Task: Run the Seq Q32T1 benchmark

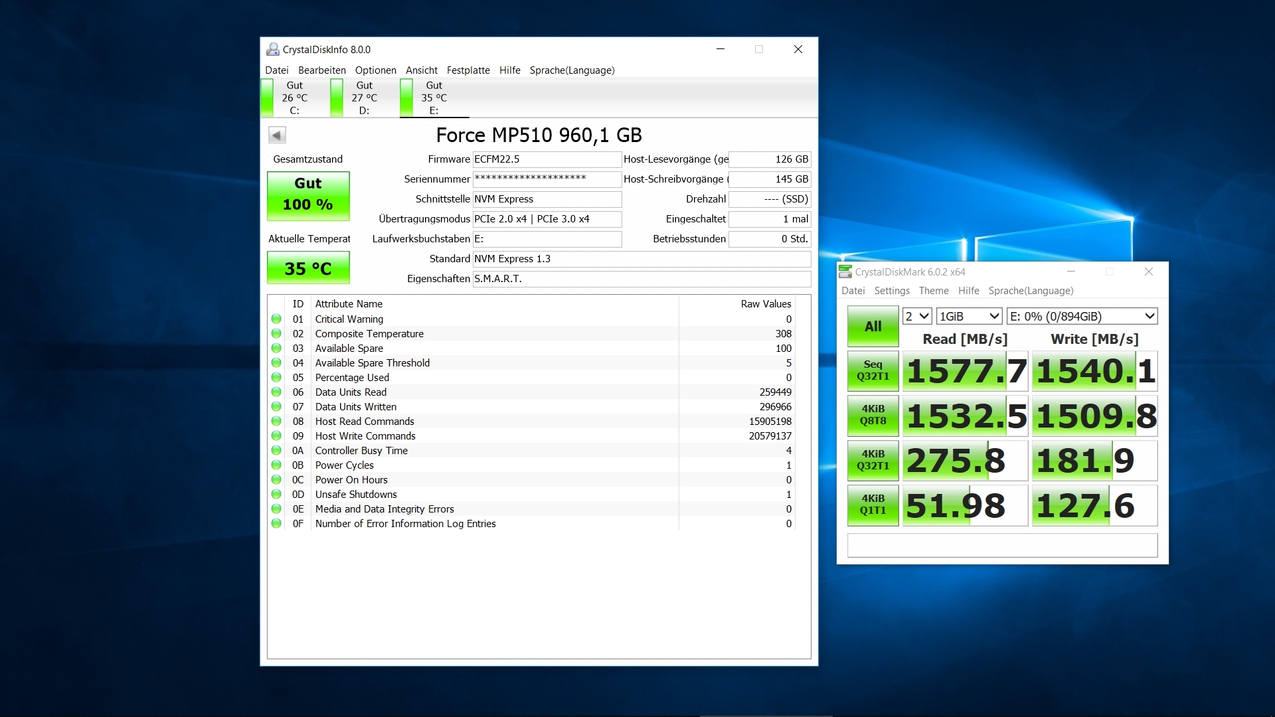Action: tap(873, 371)
